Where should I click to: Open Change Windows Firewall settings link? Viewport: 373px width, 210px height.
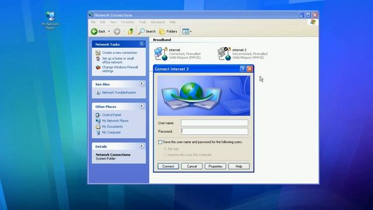coord(120,69)
